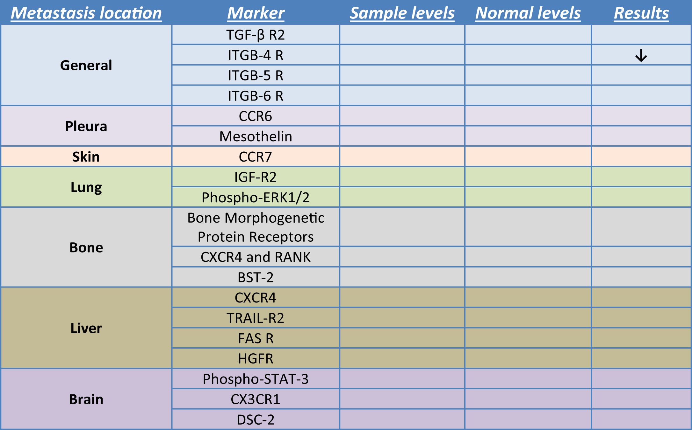The image size is (692, 430).
Task: Select the Bone Morphogenetic Protein Receptors cell
Action: pos(256,227)
